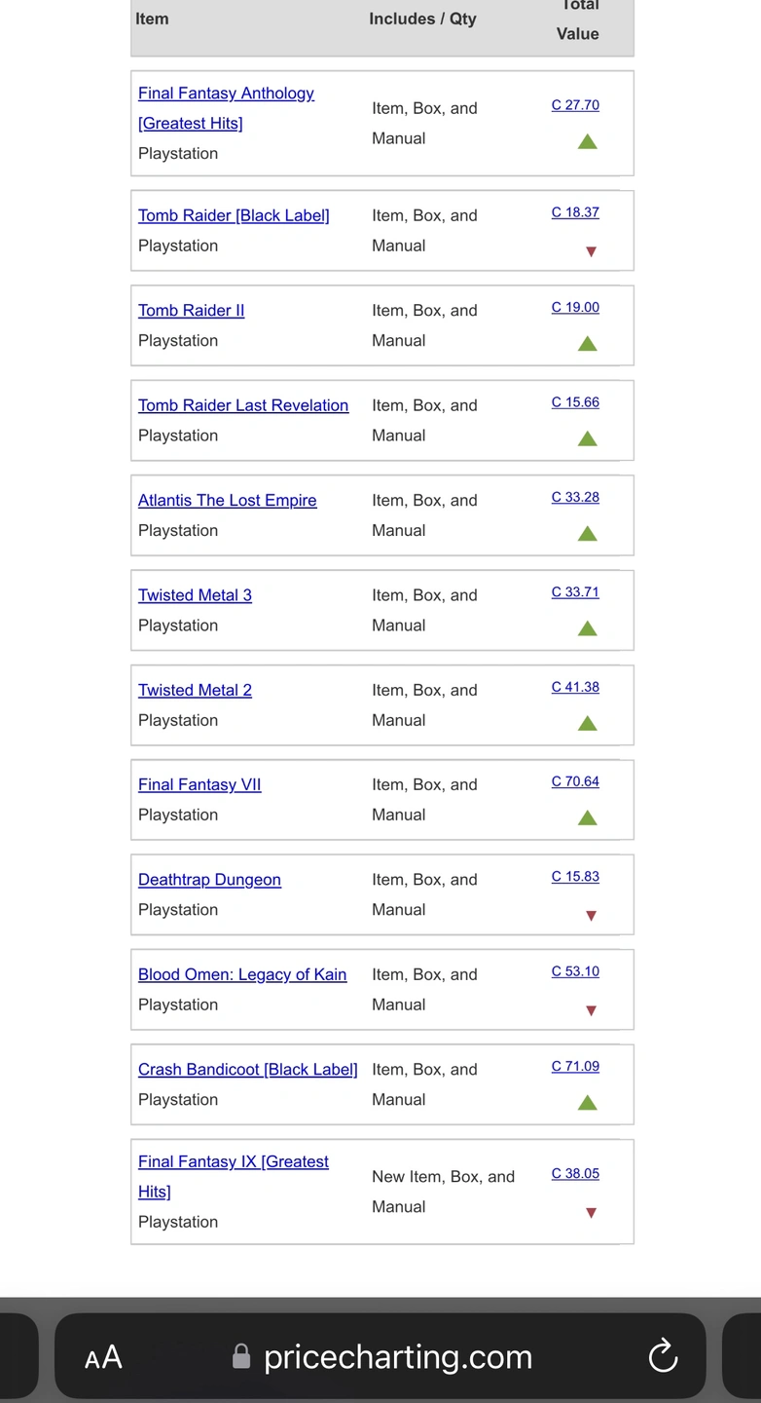
Task: Click the C 71.09 price for Crash Bandicoot
Action: pos(575,1066)
